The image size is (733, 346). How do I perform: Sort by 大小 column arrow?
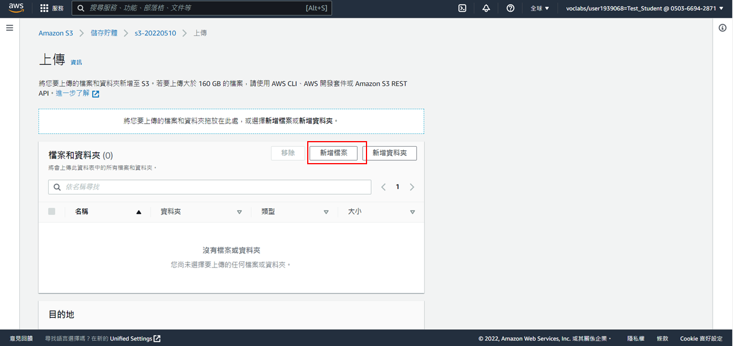coord(412,212)
